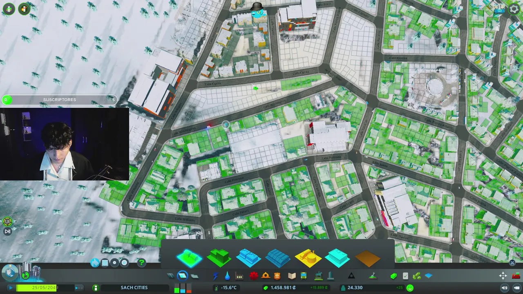Click the video camera button
The height and width of the screenshot is (294, 523).
pyautogui.click(x=516, y=288)
